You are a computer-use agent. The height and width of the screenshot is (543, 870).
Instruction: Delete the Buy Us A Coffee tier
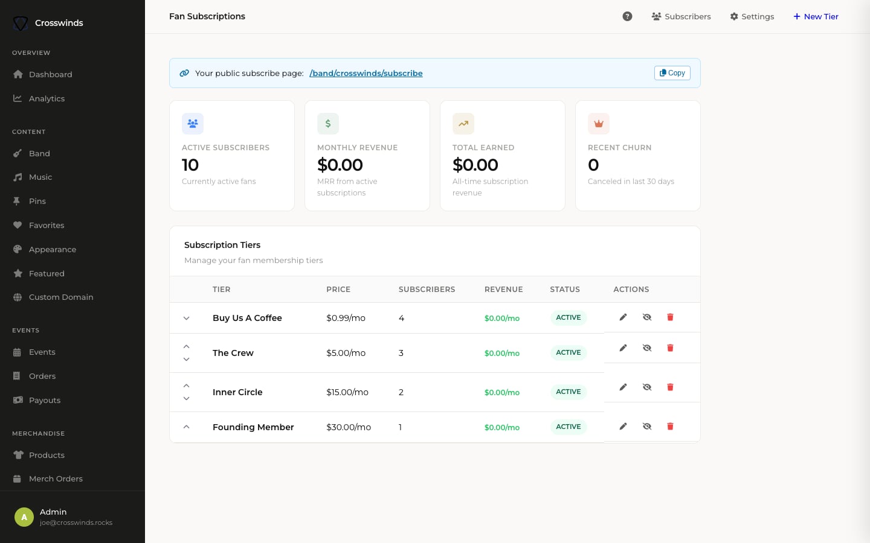[x=670, y=317]
